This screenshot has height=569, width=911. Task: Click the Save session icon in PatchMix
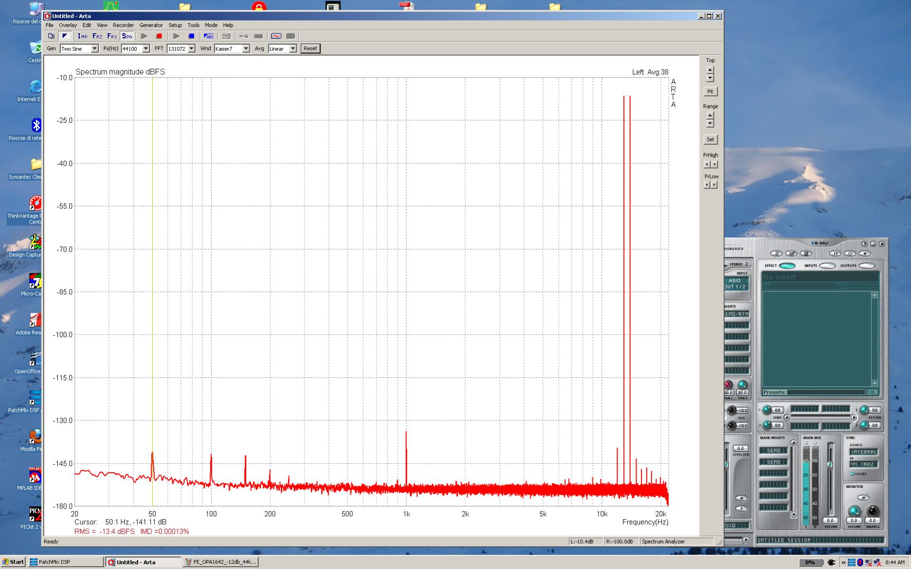(805, 253)
